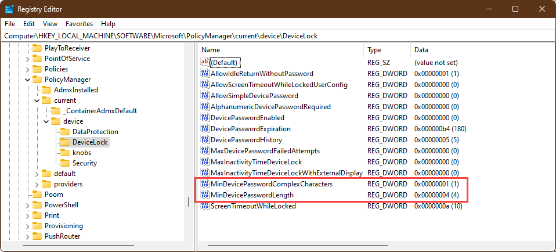Click the string icon next to (Default)
Screen dimensions: 556x252
(x=204, y=63)
